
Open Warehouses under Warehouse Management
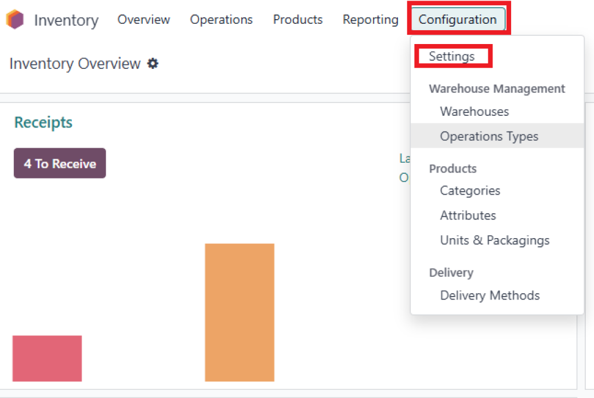474,111
